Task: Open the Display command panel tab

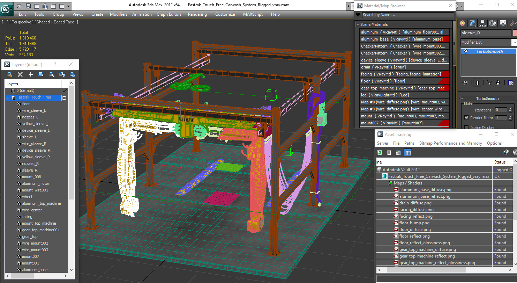Action: pos(503,23)
